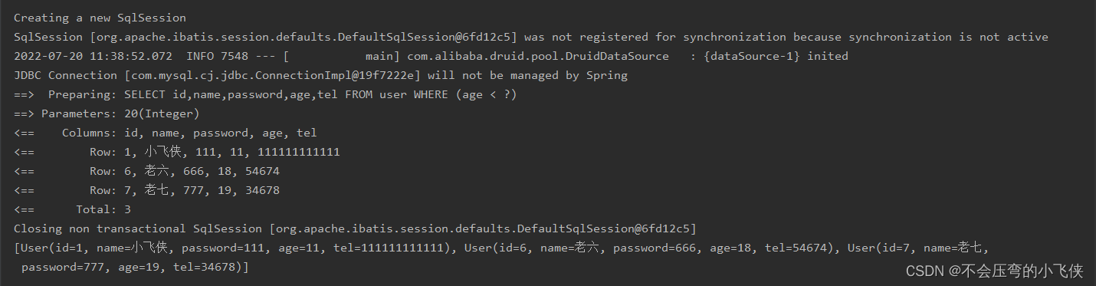Click the JDBC Connection ConnectionImpl@19f7222e line
This screenshot has height=286, width=1096.
tap(320, 75)
